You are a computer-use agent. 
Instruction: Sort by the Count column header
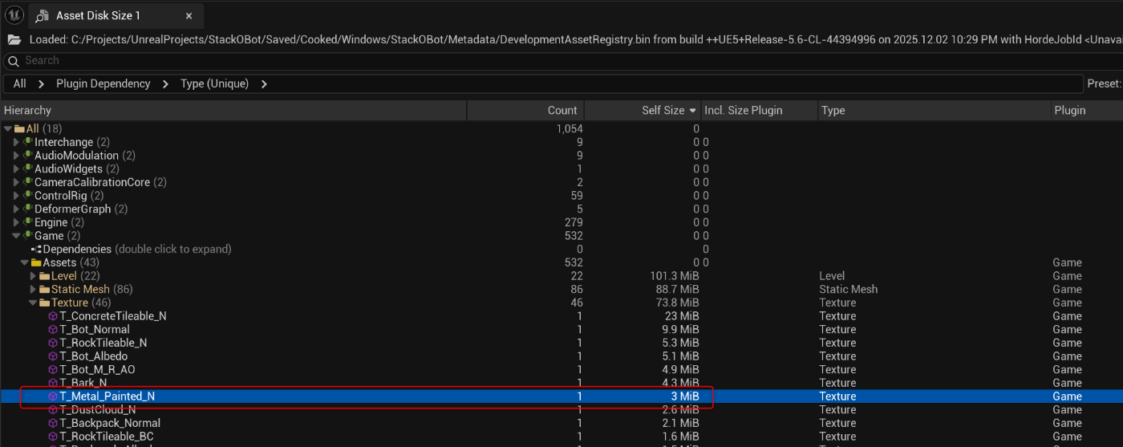click(x=525, y=111)
